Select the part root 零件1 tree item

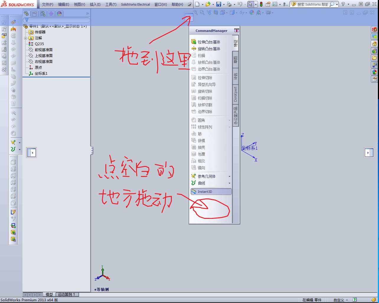click(x=55, y=26)
